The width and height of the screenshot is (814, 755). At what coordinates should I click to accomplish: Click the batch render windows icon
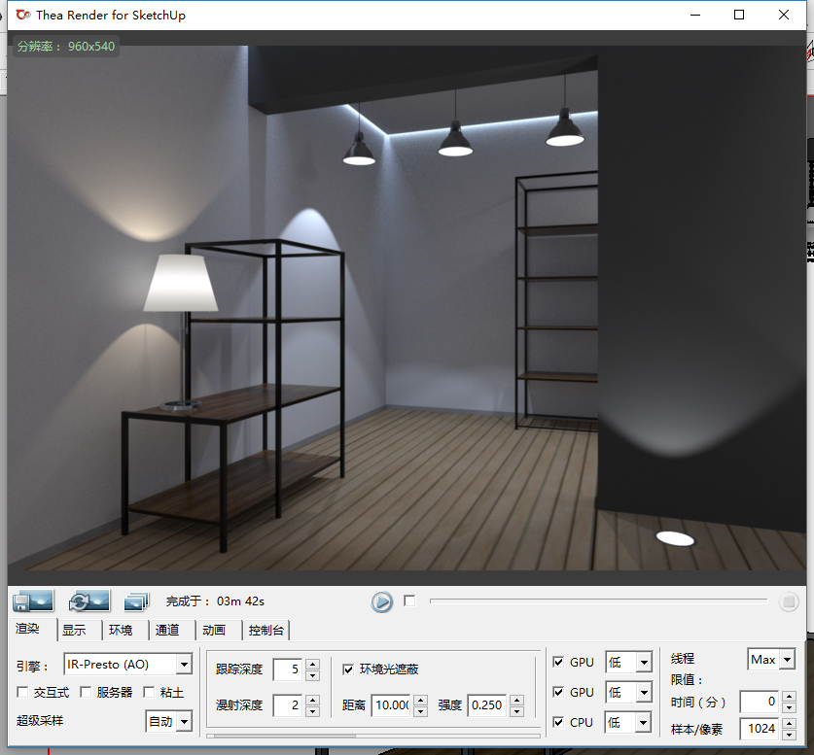coord(136,601)
